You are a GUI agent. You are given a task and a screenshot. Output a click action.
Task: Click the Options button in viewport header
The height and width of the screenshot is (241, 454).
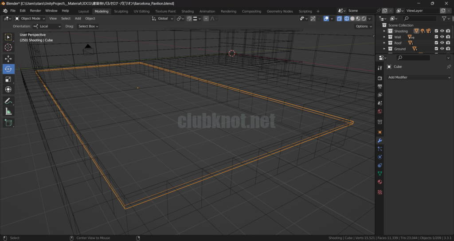coord(364,26)
